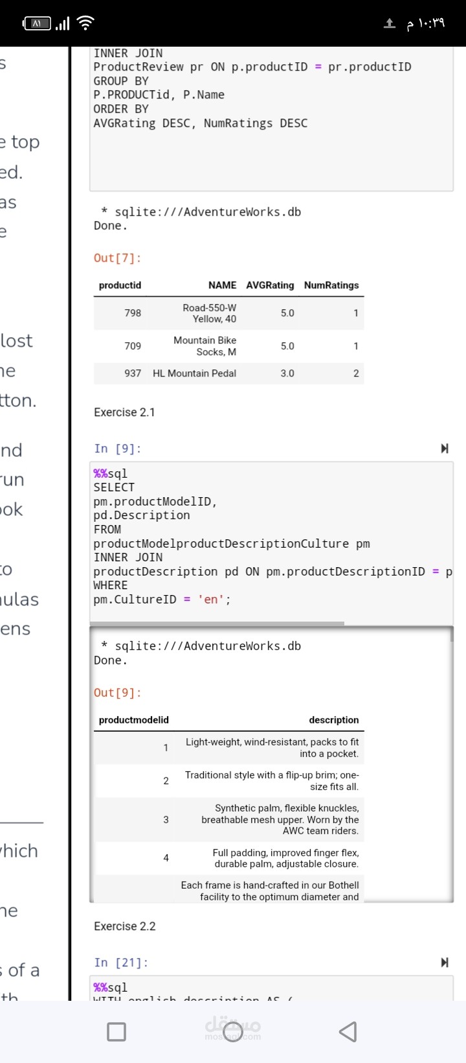Click vertical scrollbar of Out[9] output
This screenshot has height=1063, width=466.
click(452, 634)
